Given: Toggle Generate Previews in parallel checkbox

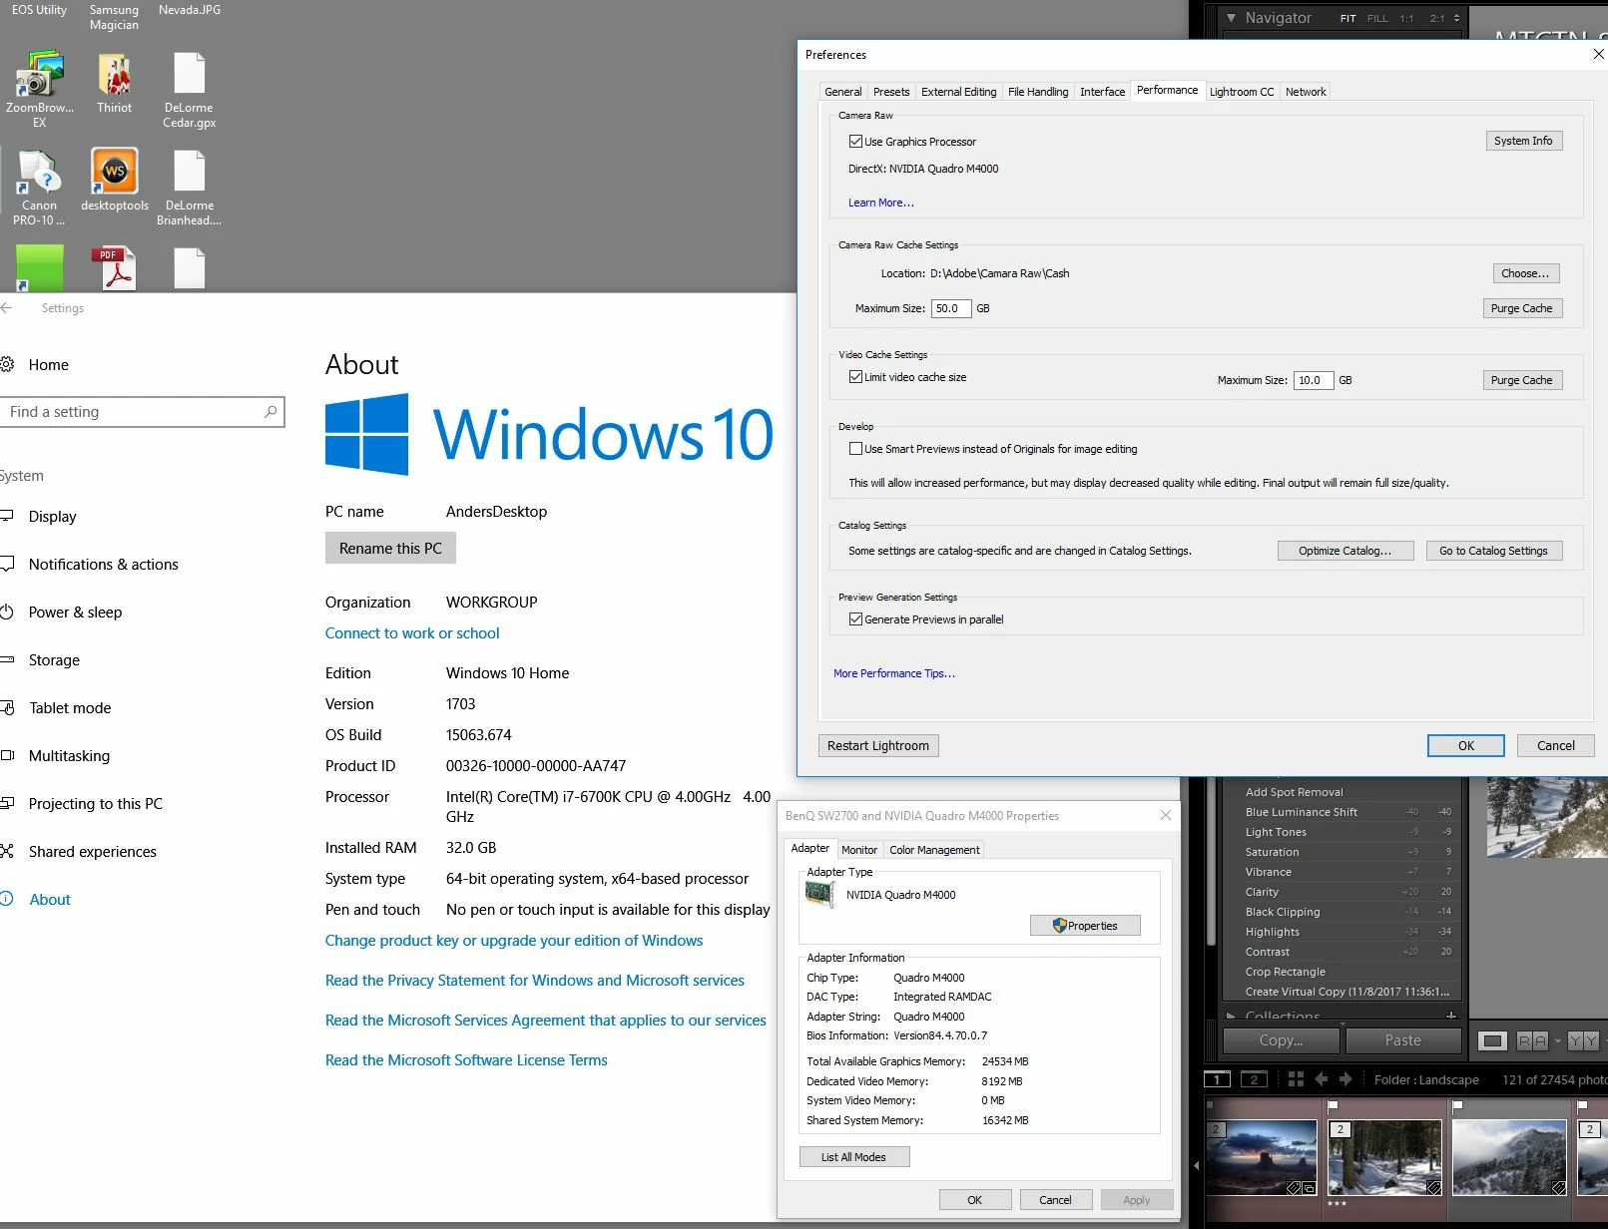Looking at the screenshot, I should [855, 619].
